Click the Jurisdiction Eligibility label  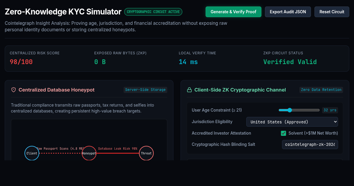[212, 122]
